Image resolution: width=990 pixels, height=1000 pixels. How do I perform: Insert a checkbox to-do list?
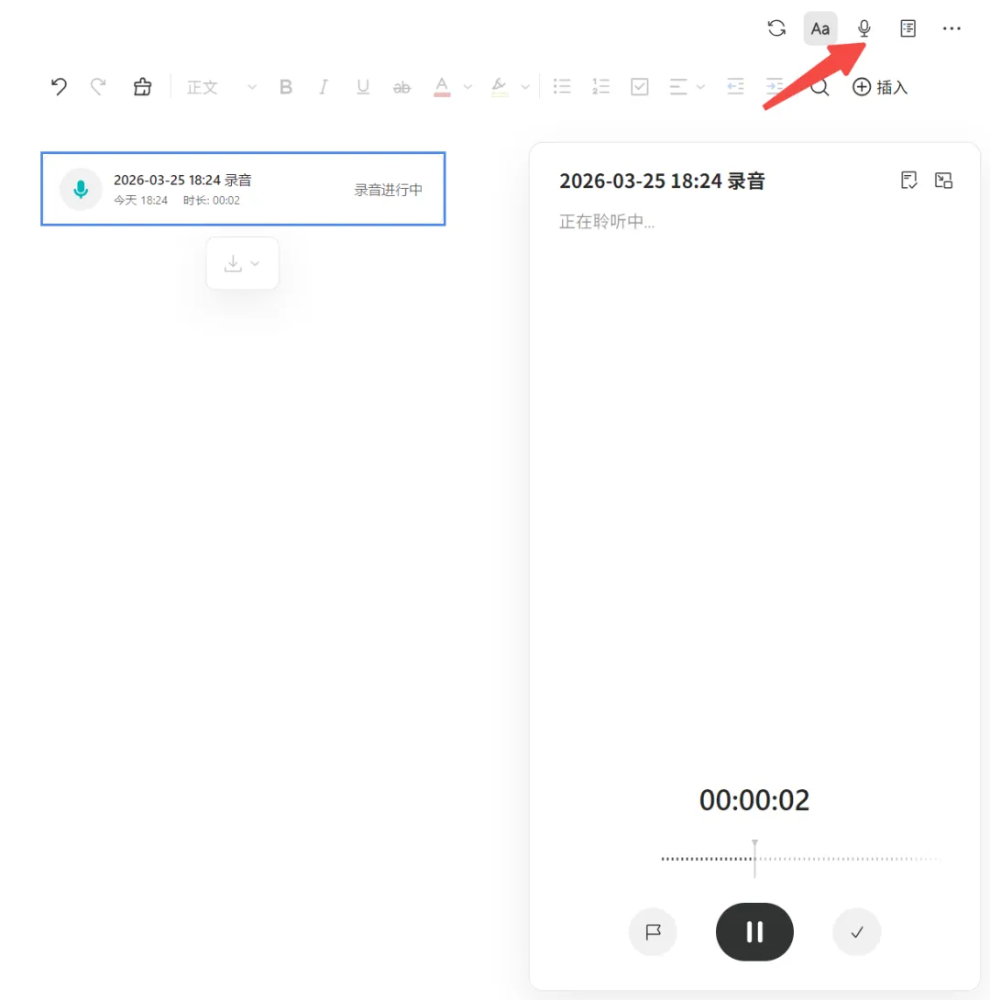click(639, 87)
